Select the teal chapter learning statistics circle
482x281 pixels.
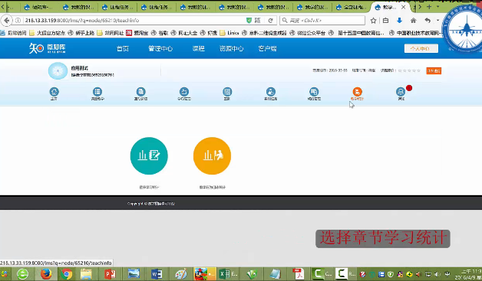149,156
